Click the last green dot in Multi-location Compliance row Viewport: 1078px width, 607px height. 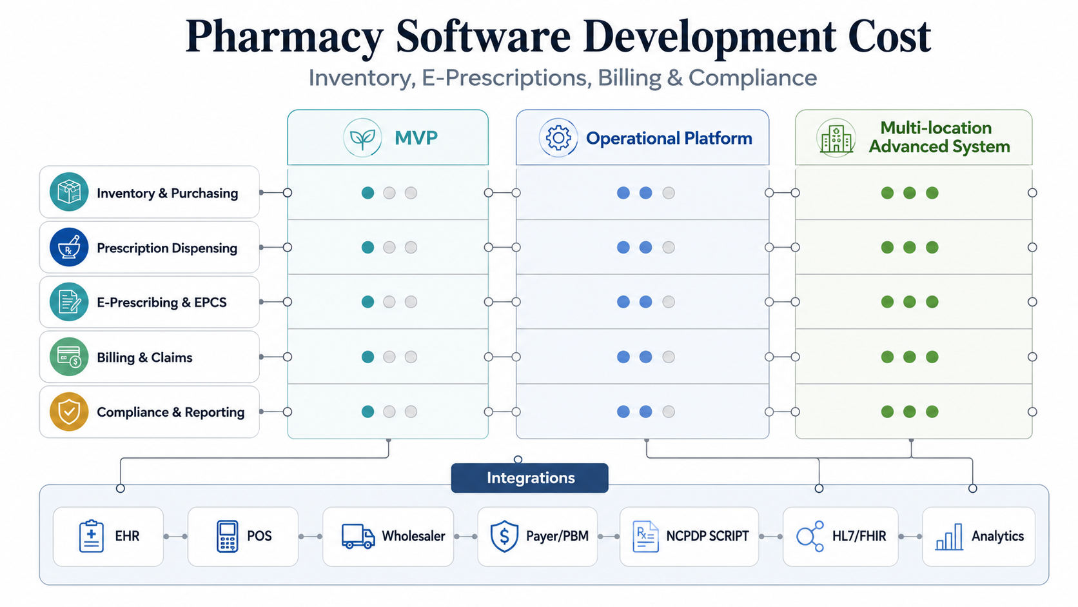[x=932, y=412]
